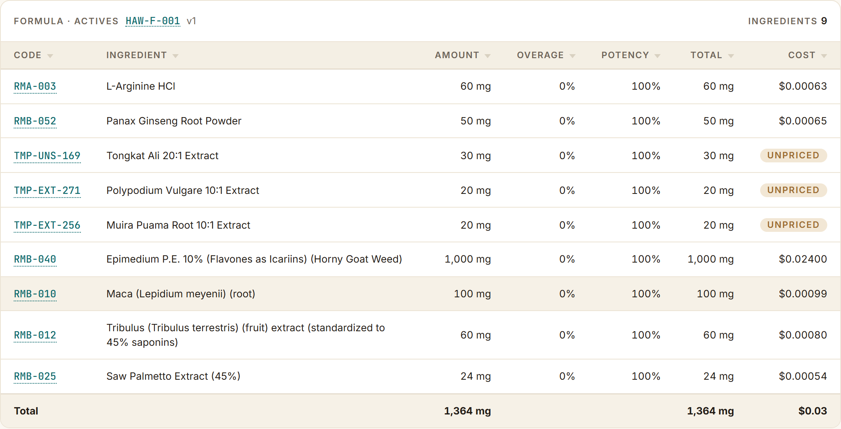Open the TMP-UNS-169 code link
Screen dimensions: 841x429
tap(47, 156)
